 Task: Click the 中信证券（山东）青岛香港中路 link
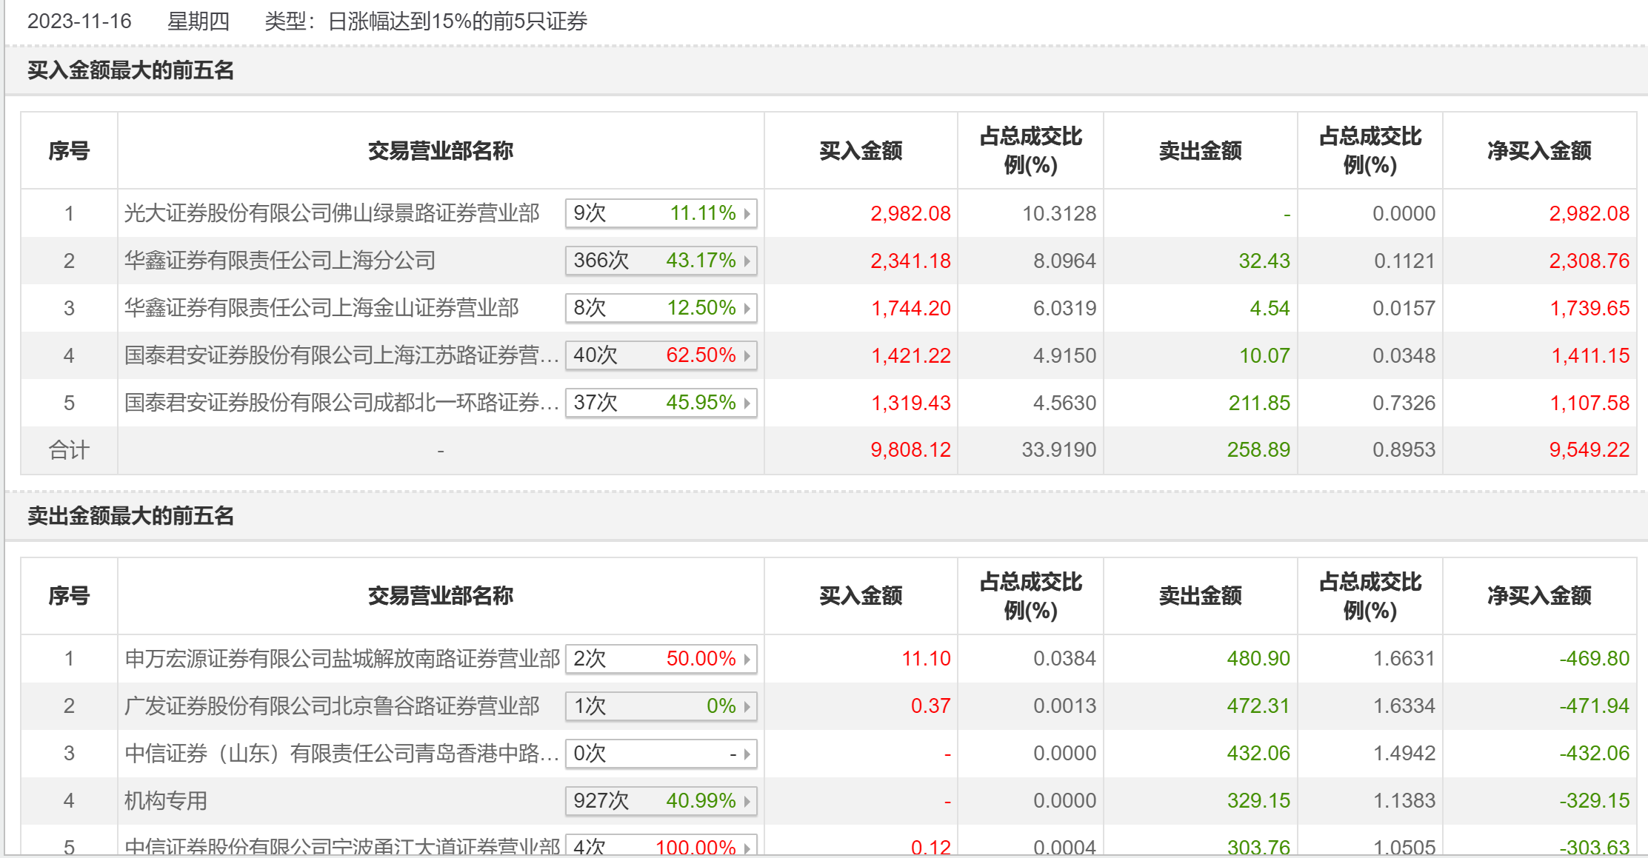[x=341, y=754]
